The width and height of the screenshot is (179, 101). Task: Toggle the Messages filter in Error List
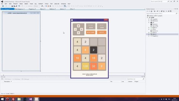point(25,79)
